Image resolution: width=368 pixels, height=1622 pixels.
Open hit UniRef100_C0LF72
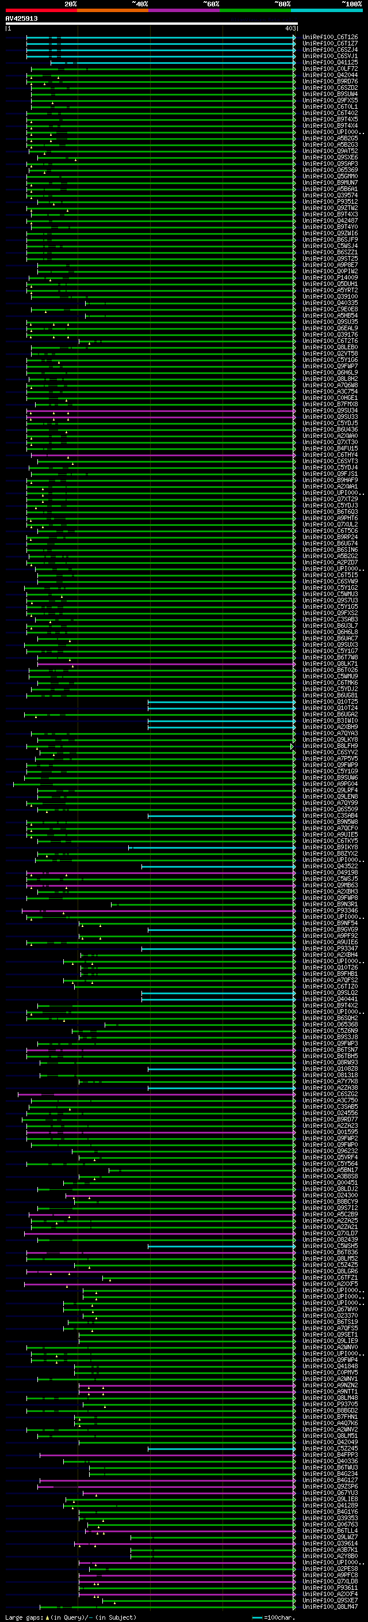click(330, 69)
